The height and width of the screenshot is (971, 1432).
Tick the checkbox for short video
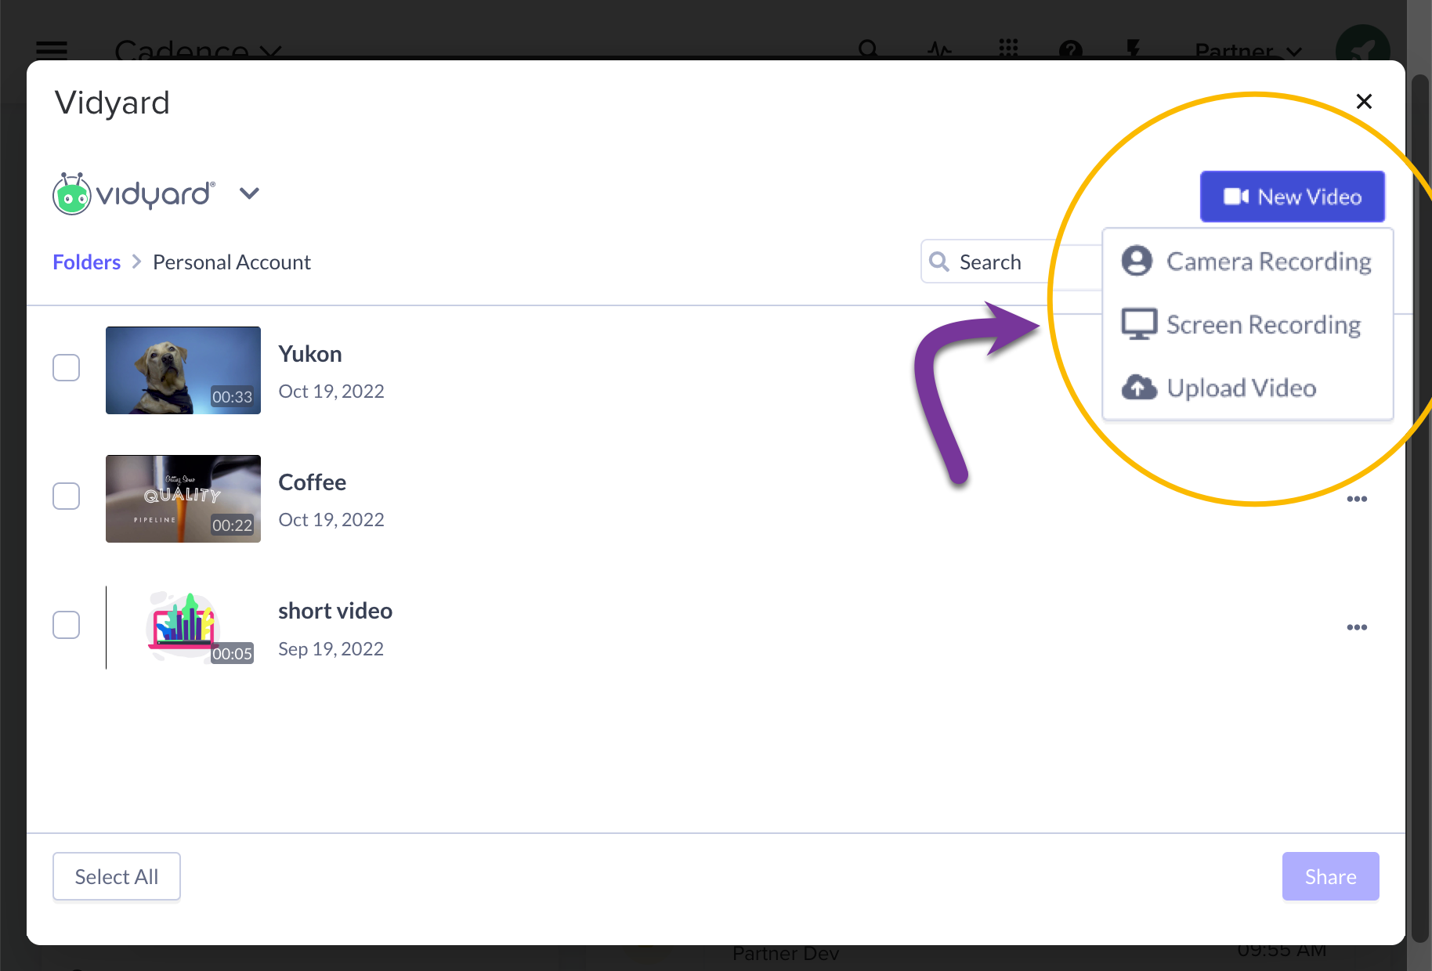[x=66, y=625]
